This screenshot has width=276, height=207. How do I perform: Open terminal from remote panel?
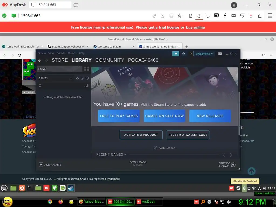[x=30, y=188]
